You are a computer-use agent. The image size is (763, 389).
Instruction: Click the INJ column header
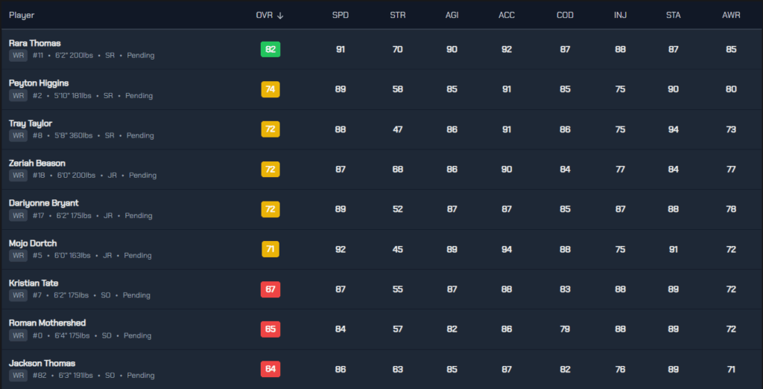620,16
